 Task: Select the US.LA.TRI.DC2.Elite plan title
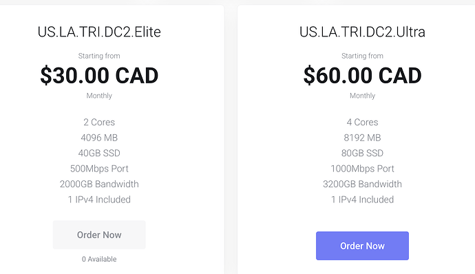99,32
